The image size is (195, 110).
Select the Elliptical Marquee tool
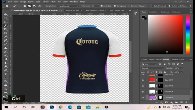point(5,18)
